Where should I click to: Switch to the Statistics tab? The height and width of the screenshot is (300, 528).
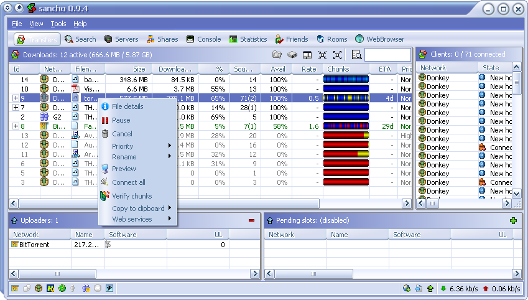tap(248, 39)
